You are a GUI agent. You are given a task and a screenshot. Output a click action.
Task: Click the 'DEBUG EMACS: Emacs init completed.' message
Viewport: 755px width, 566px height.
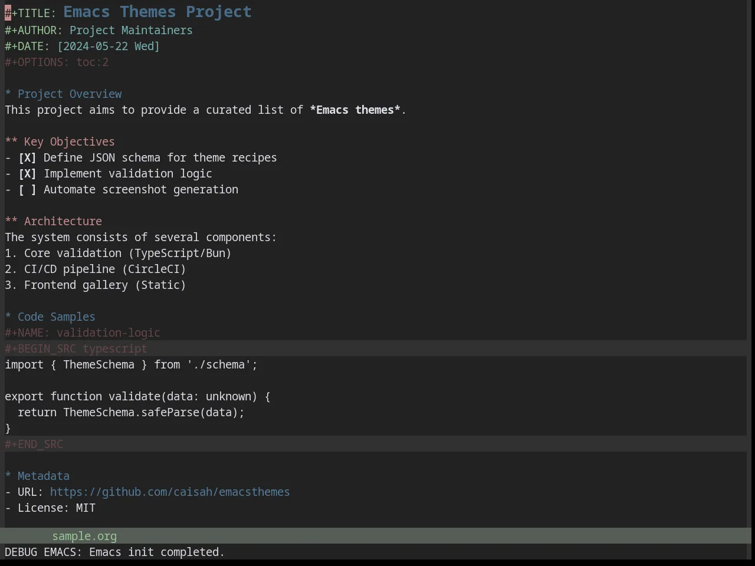pos(115,552)
